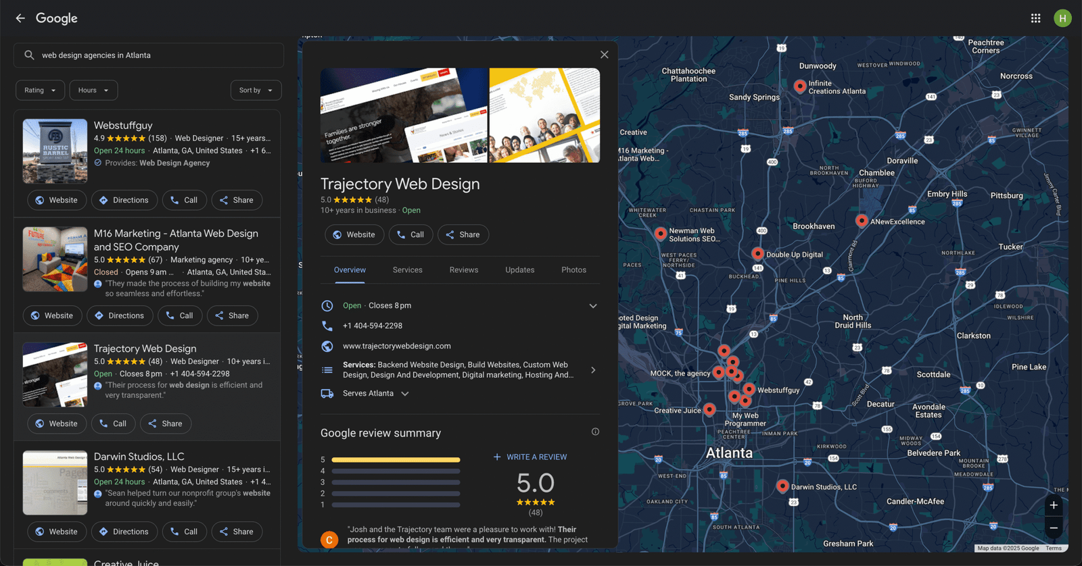Zoom out on the map
Screen dimensions: 1082x566
coord(1054,528)
